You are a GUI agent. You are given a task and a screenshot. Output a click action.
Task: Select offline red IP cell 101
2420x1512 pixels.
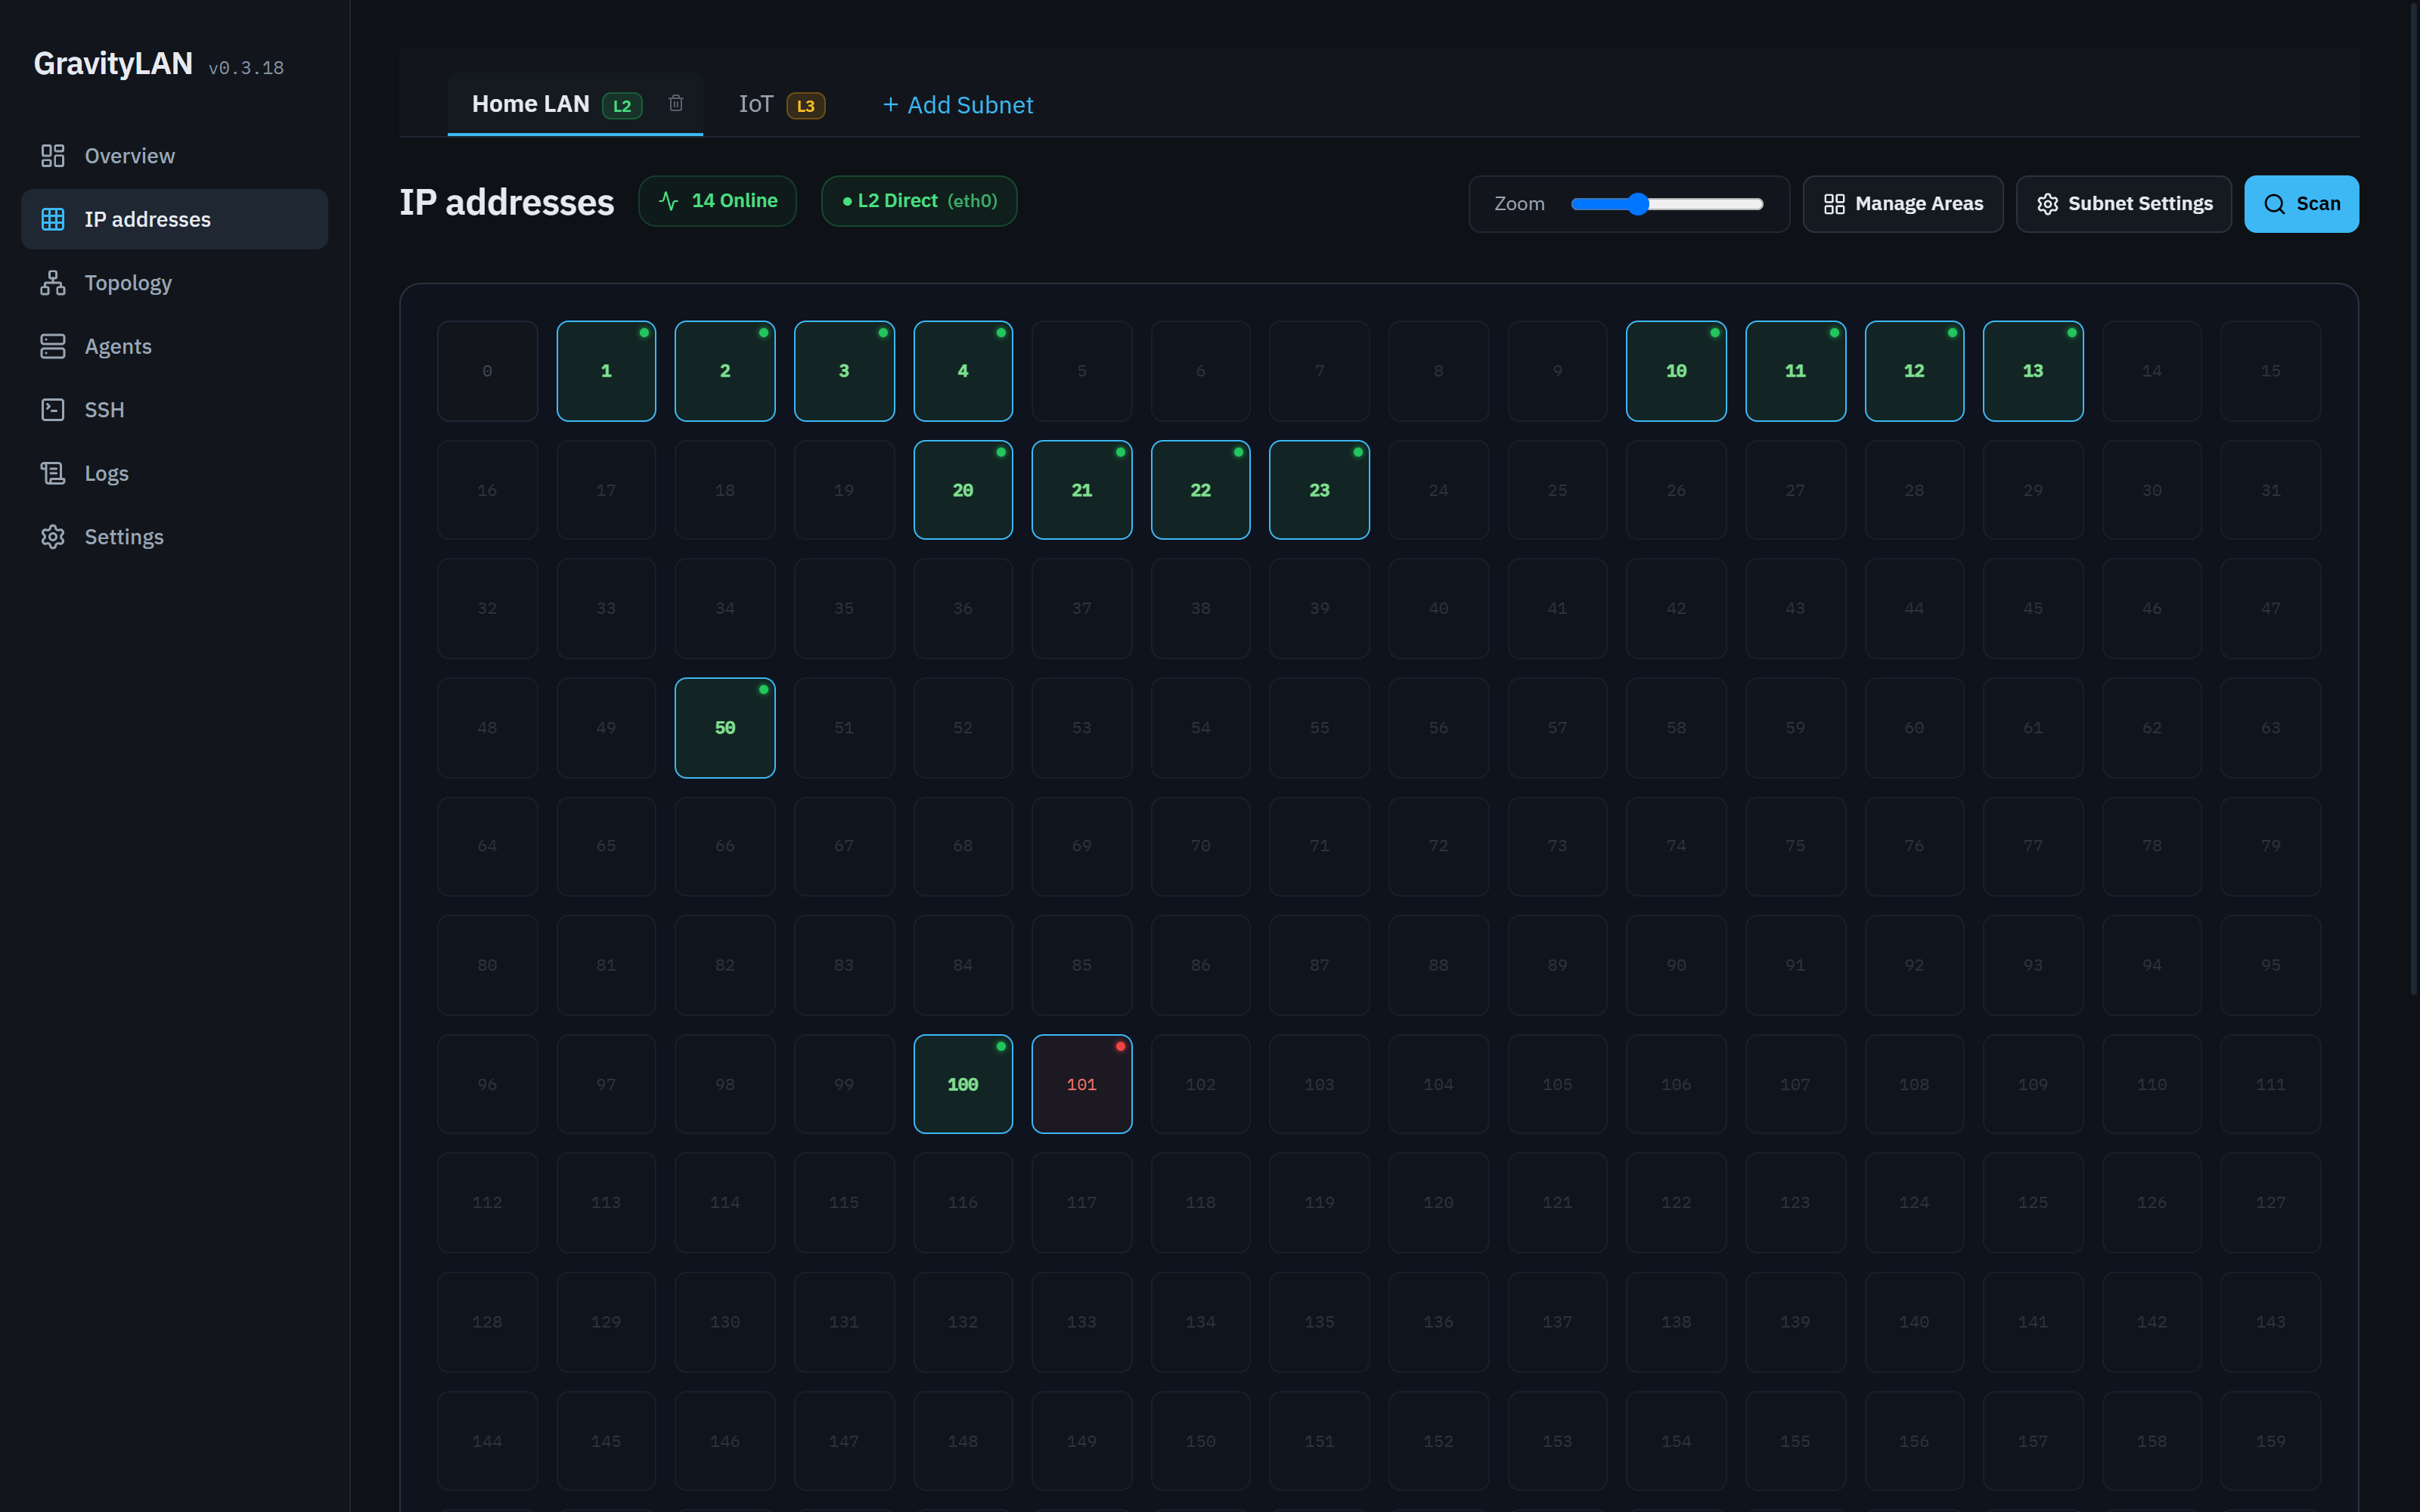(x=1082, y=1084)
